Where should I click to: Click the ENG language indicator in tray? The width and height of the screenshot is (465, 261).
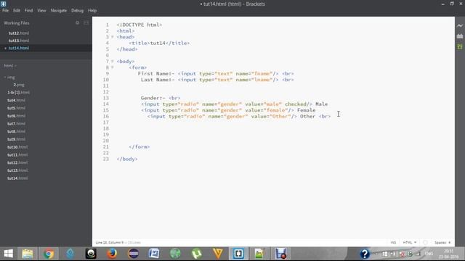click(429, 254)
